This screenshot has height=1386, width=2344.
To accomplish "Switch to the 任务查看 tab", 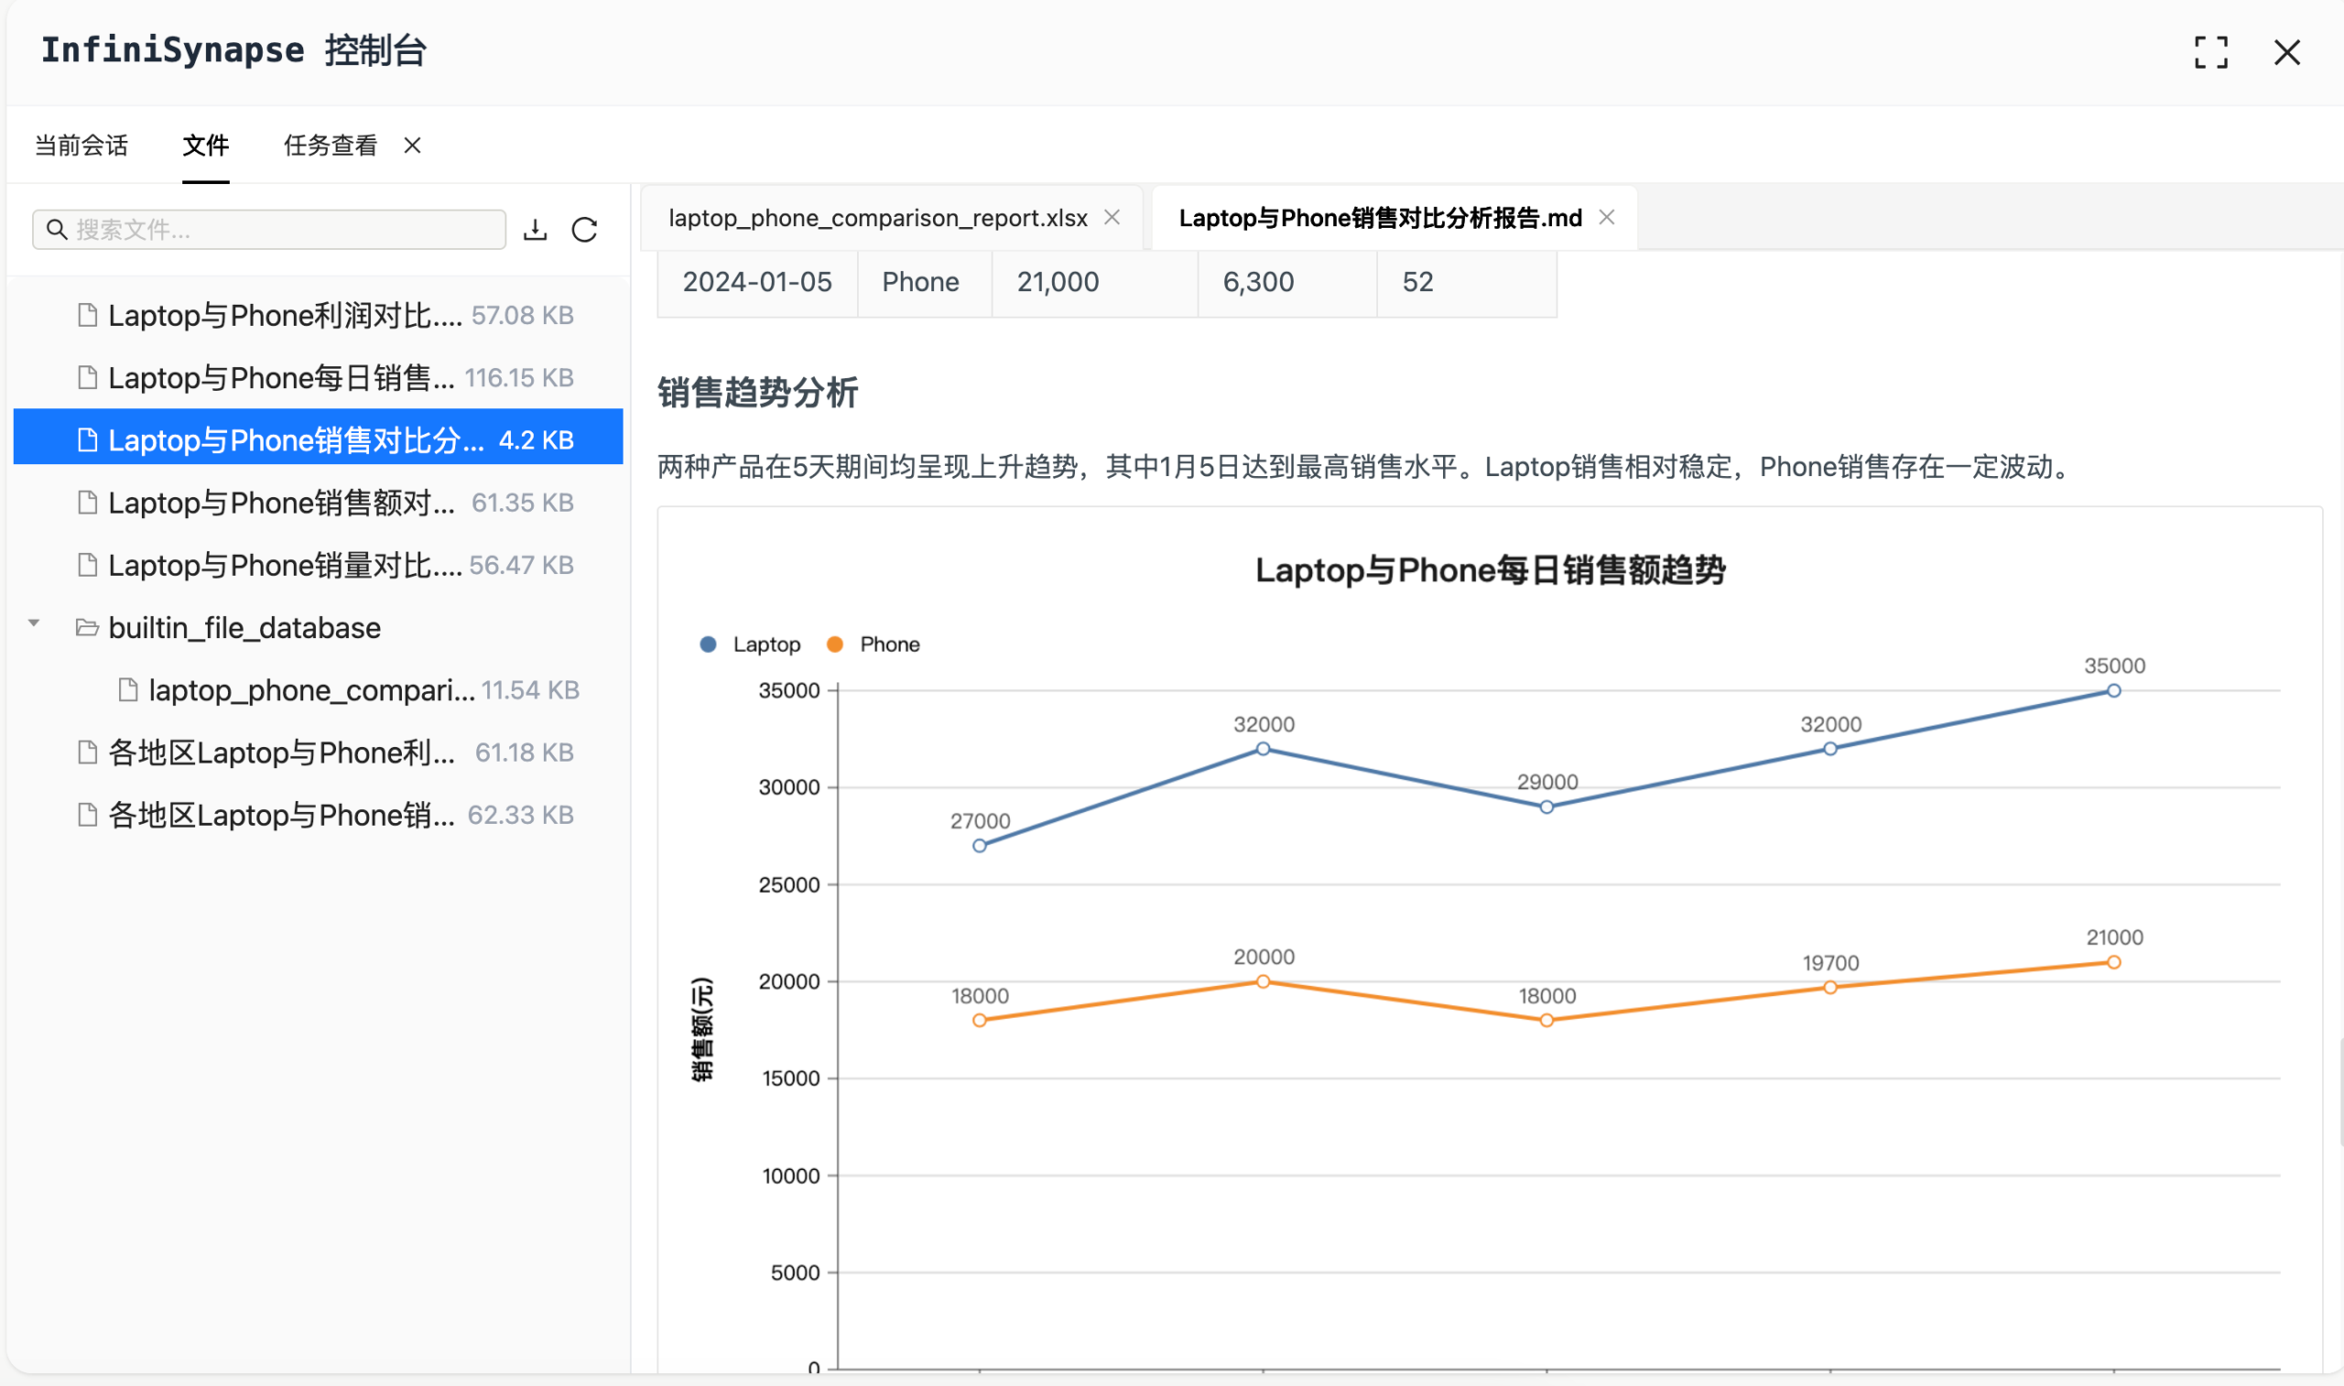I will tap(331, 145).
